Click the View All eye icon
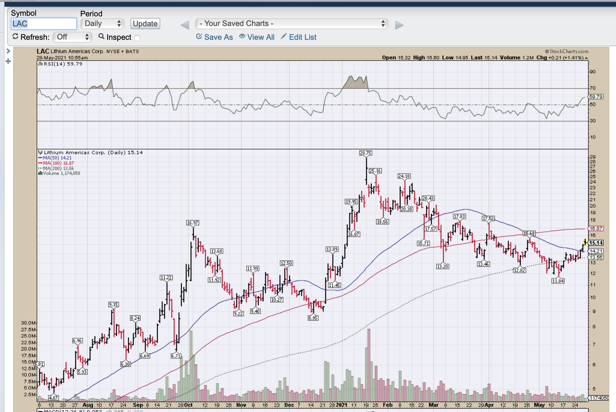 (242, 37)
